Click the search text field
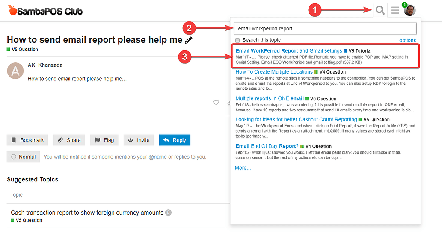 pos(325,29)
